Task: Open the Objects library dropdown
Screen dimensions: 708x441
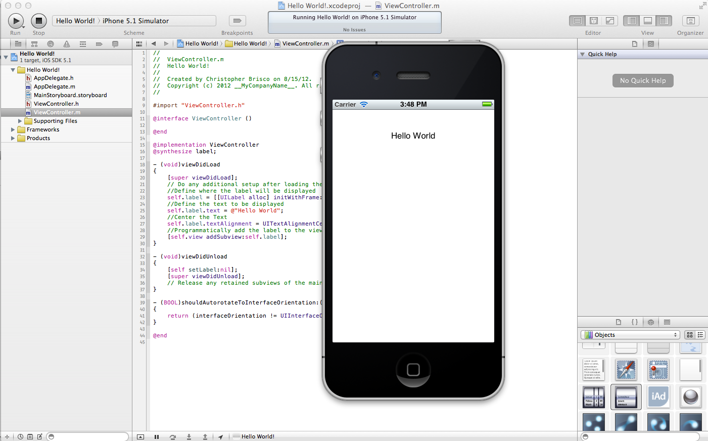Action: [x=630, y=335]
